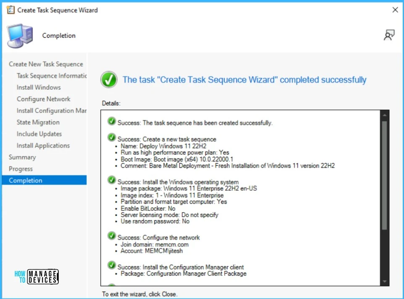This screenshot has height=299, width=404.
Task: Click the Details vertical scrollbar thumb
Action: click(x=384, y=175)
